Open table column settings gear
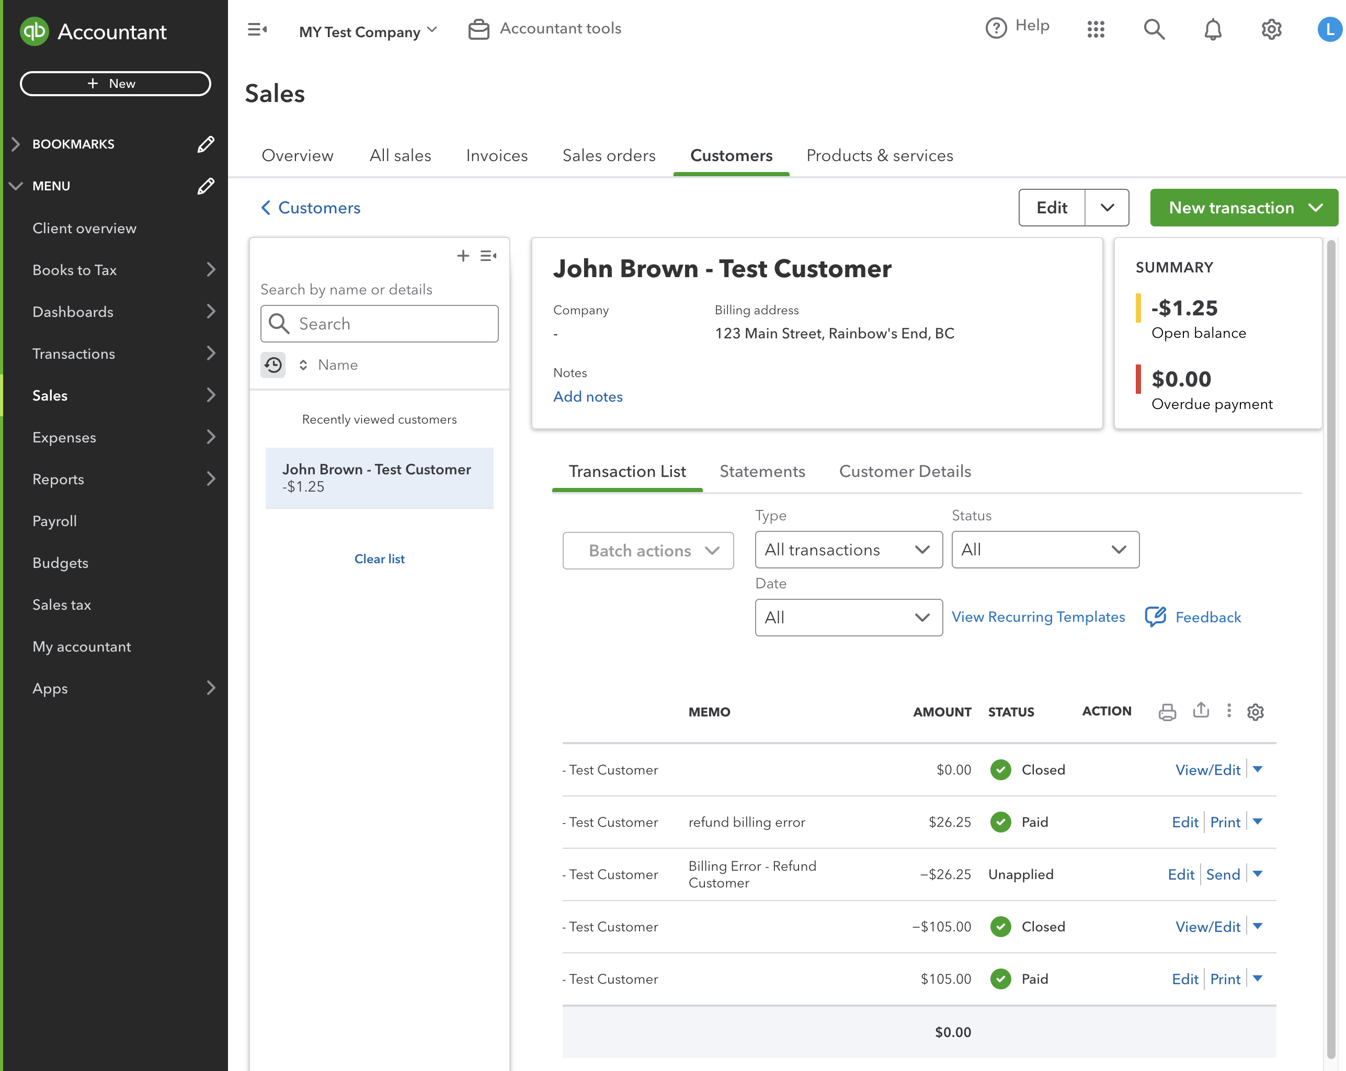 (x=1256, y=712)
